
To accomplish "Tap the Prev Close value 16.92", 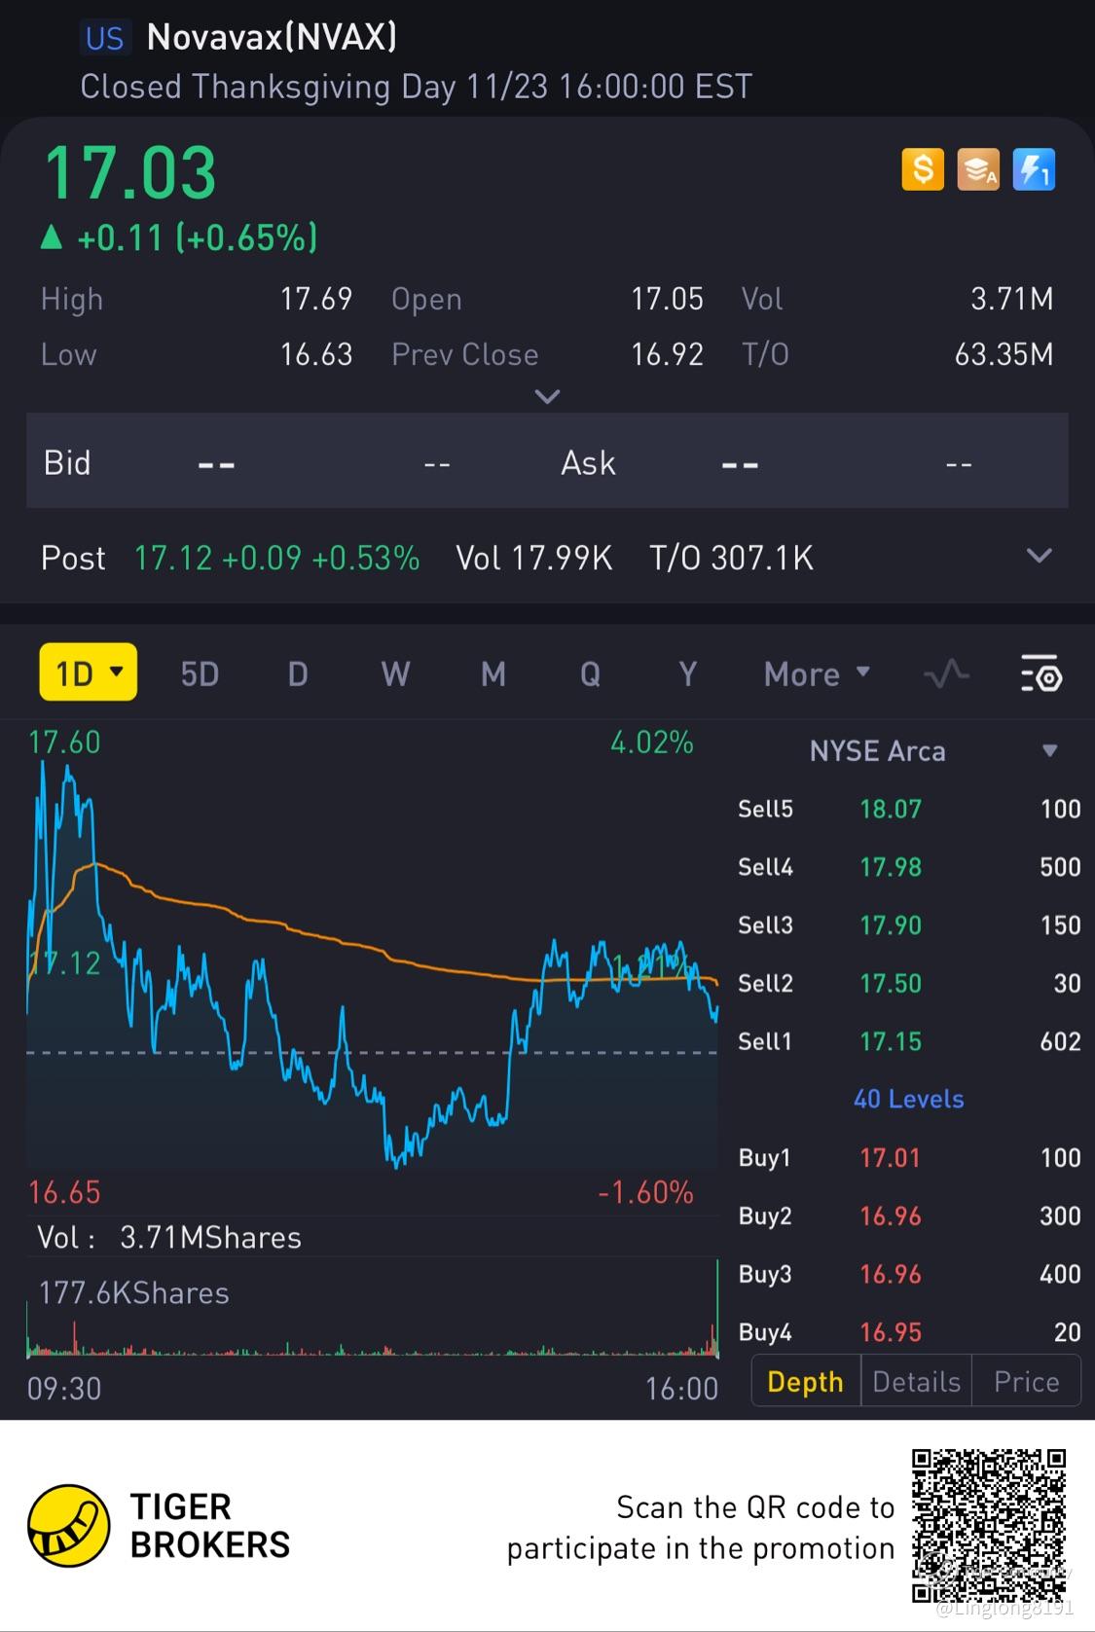I will (x=667, y=354).
